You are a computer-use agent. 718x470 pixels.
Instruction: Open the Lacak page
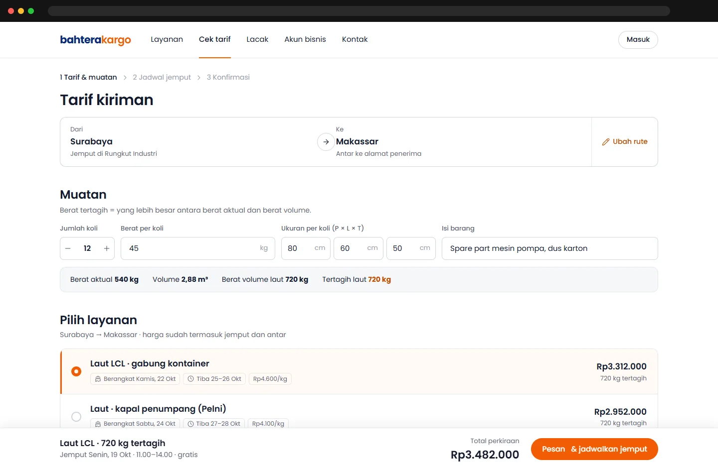[x=257, y=39]
